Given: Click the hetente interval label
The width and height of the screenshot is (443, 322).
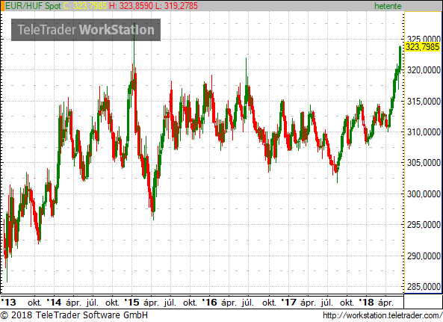Looking at the screenshot, I should coord(388,6).
